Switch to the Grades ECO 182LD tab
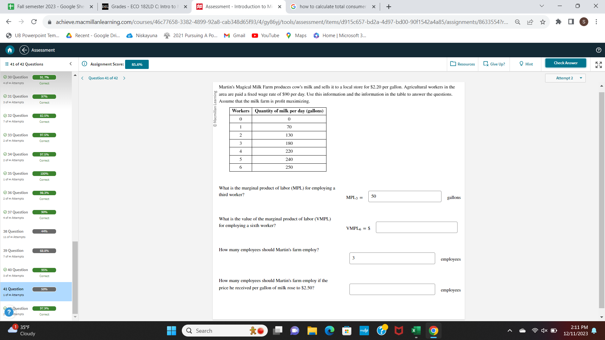 tap(143, 7)
